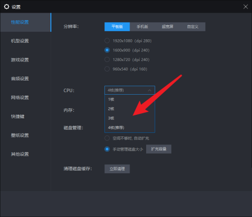Open 音频设置 in the sidebar

pyautogui.click(x=20, y=79)
